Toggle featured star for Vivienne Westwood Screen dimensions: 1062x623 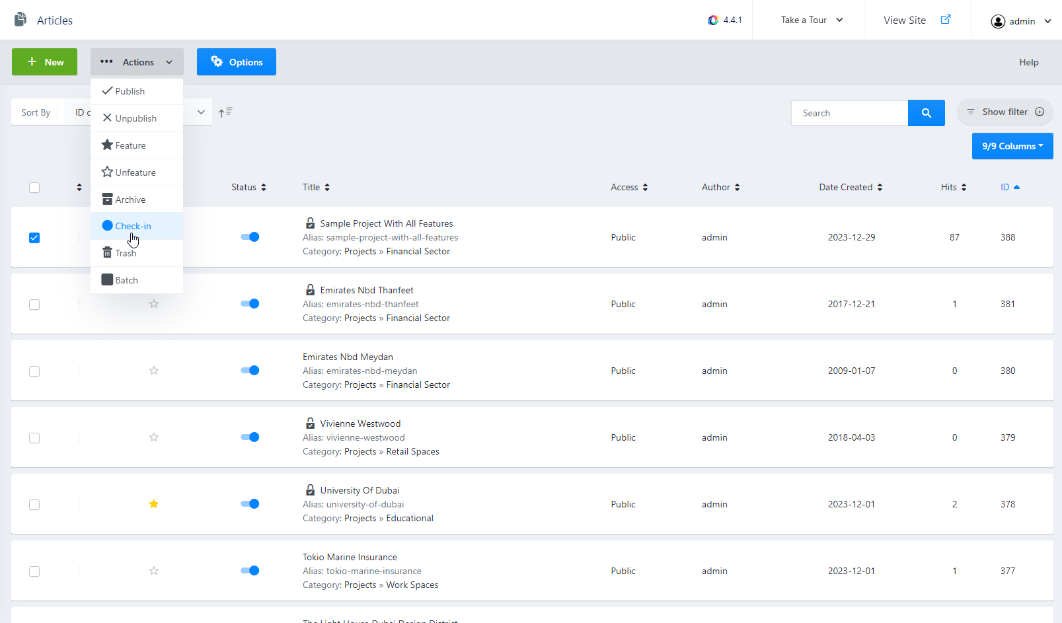click(x=154, y=437)
